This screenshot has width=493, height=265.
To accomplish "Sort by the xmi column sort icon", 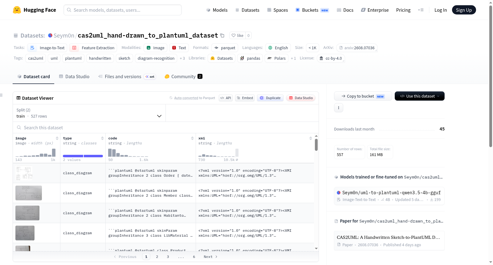I will click(x=311, y=138).
